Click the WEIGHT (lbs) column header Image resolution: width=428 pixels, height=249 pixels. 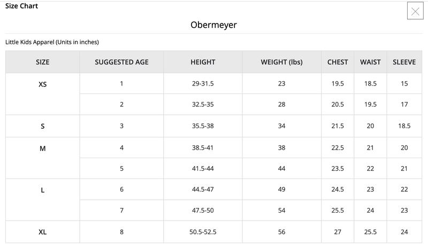pyautogui.click(x=281, y=62)
